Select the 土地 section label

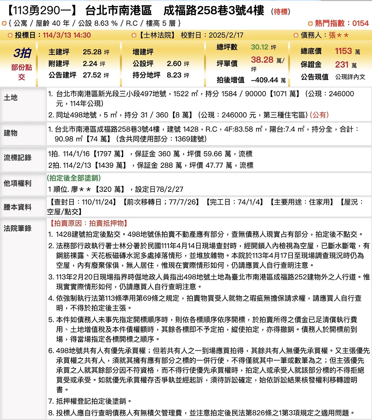[11, 98]
